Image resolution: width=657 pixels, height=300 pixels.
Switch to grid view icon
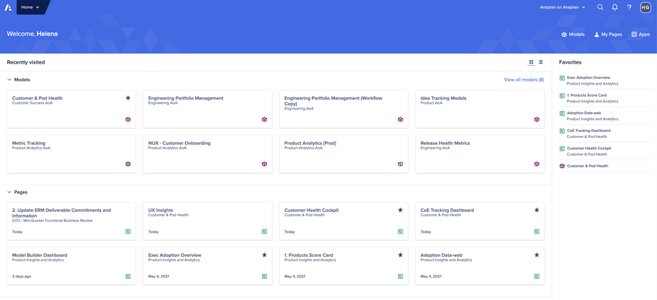531,62
